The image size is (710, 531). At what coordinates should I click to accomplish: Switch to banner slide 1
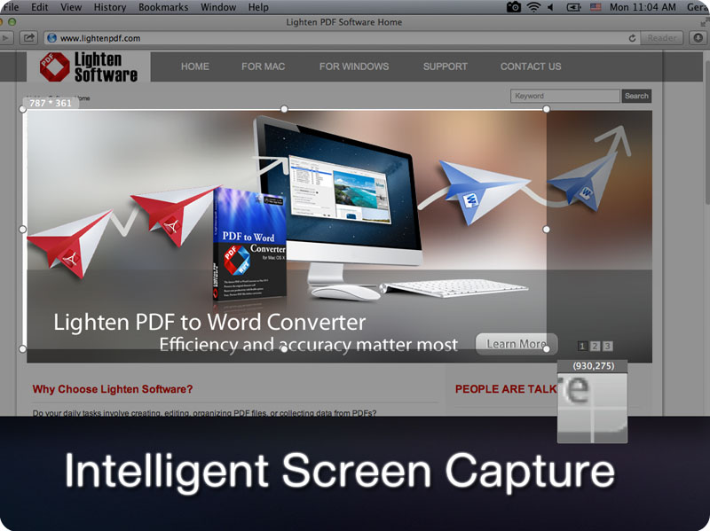582,346
